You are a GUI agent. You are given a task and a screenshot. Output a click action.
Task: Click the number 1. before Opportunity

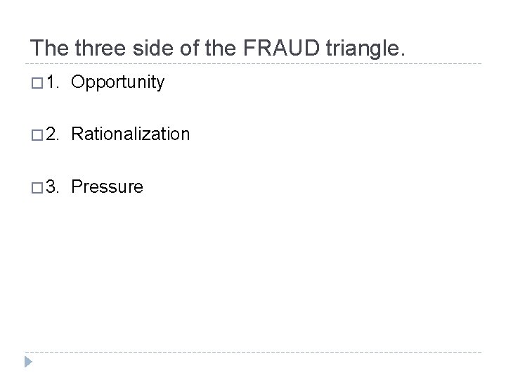click(x=53, y=82)
